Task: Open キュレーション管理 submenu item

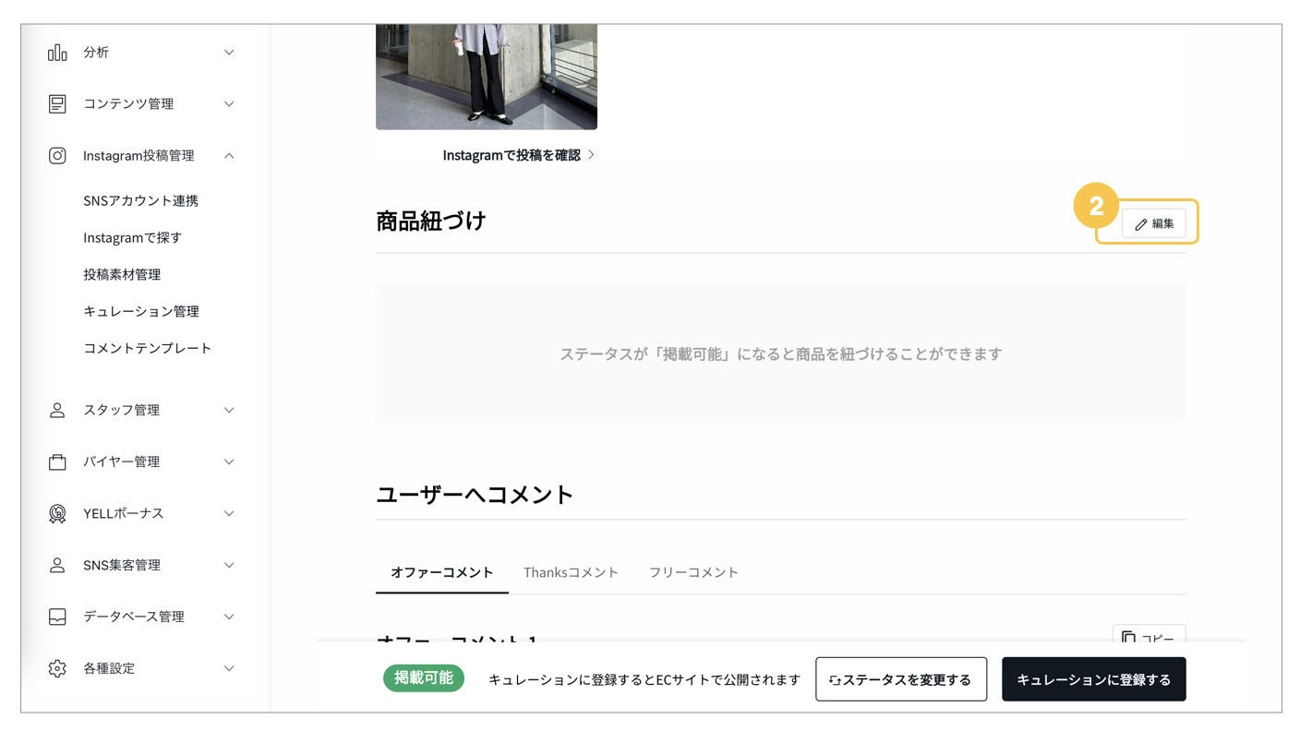Action: pos(141,311)
